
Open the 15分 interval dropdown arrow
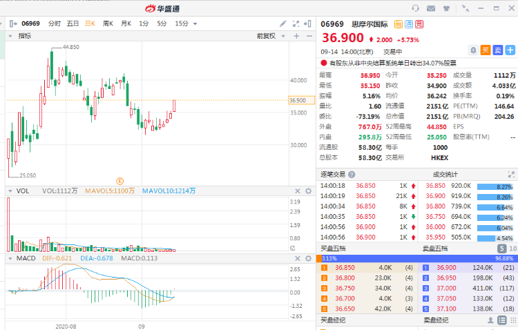[195, 23]
